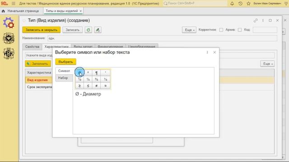Screen dimensions: 289x162
Task: Select the Символ side tab
Action: [64, 71]
